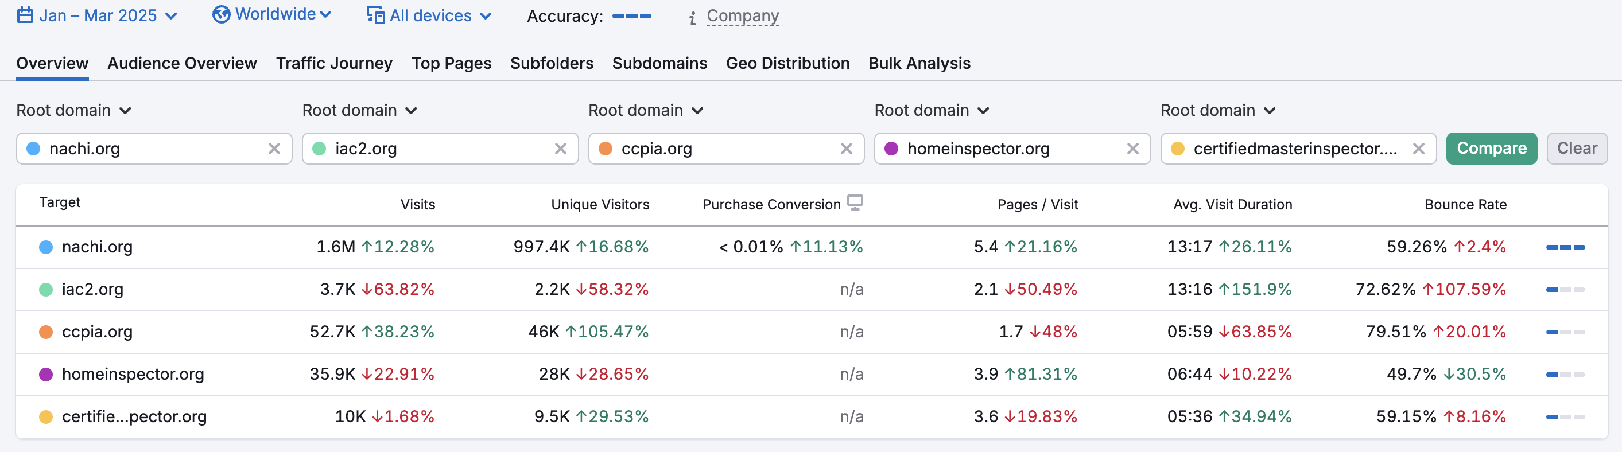Select the Overview tab
This screenshot has width=1622, height=452.
pos(52,64)
